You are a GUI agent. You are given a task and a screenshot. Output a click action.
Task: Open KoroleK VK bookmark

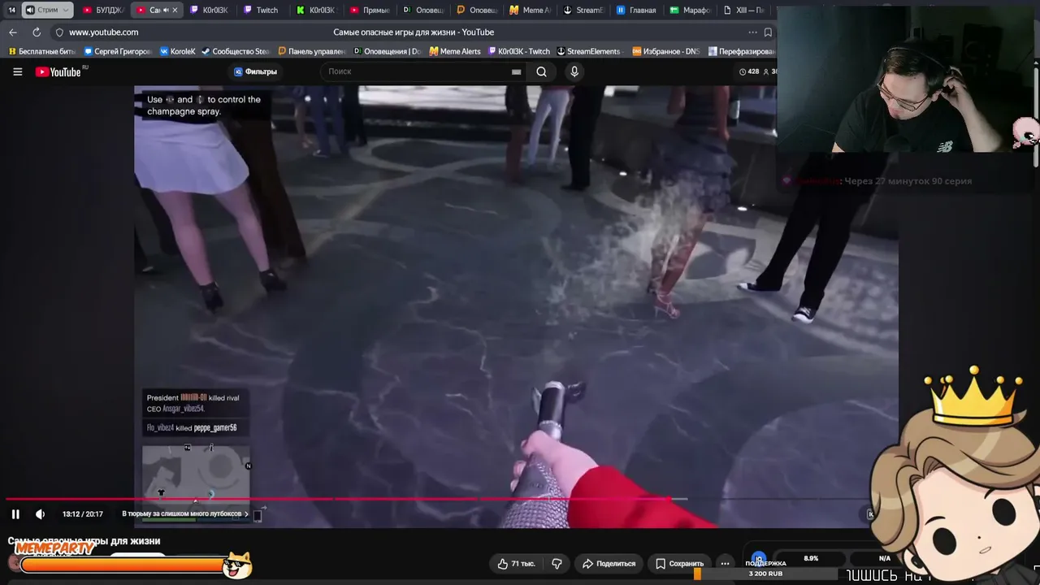[x=177, y=51]
